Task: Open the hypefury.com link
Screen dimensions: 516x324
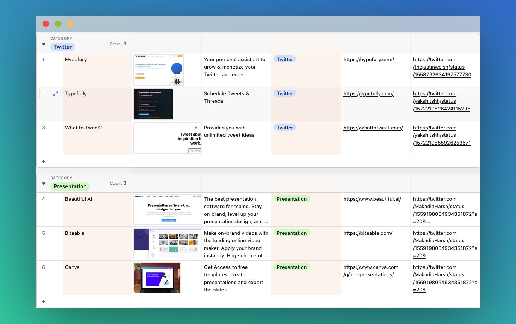Action: [369, 60]
